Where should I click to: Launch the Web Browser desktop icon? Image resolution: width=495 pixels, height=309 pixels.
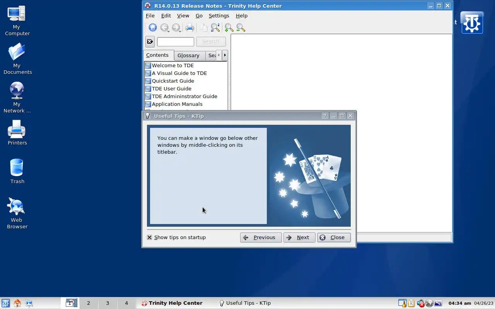tap(17, 213)
